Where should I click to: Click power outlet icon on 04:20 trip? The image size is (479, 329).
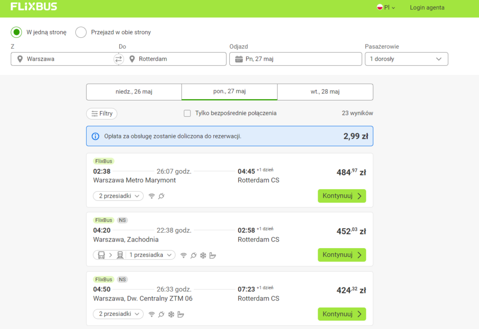[194, 255]
